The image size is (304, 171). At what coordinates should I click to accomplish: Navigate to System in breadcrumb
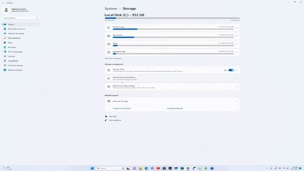[111, 9]
